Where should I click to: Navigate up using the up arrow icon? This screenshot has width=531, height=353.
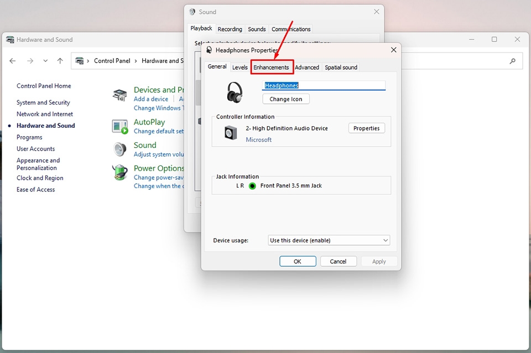[x=60, y=61]
